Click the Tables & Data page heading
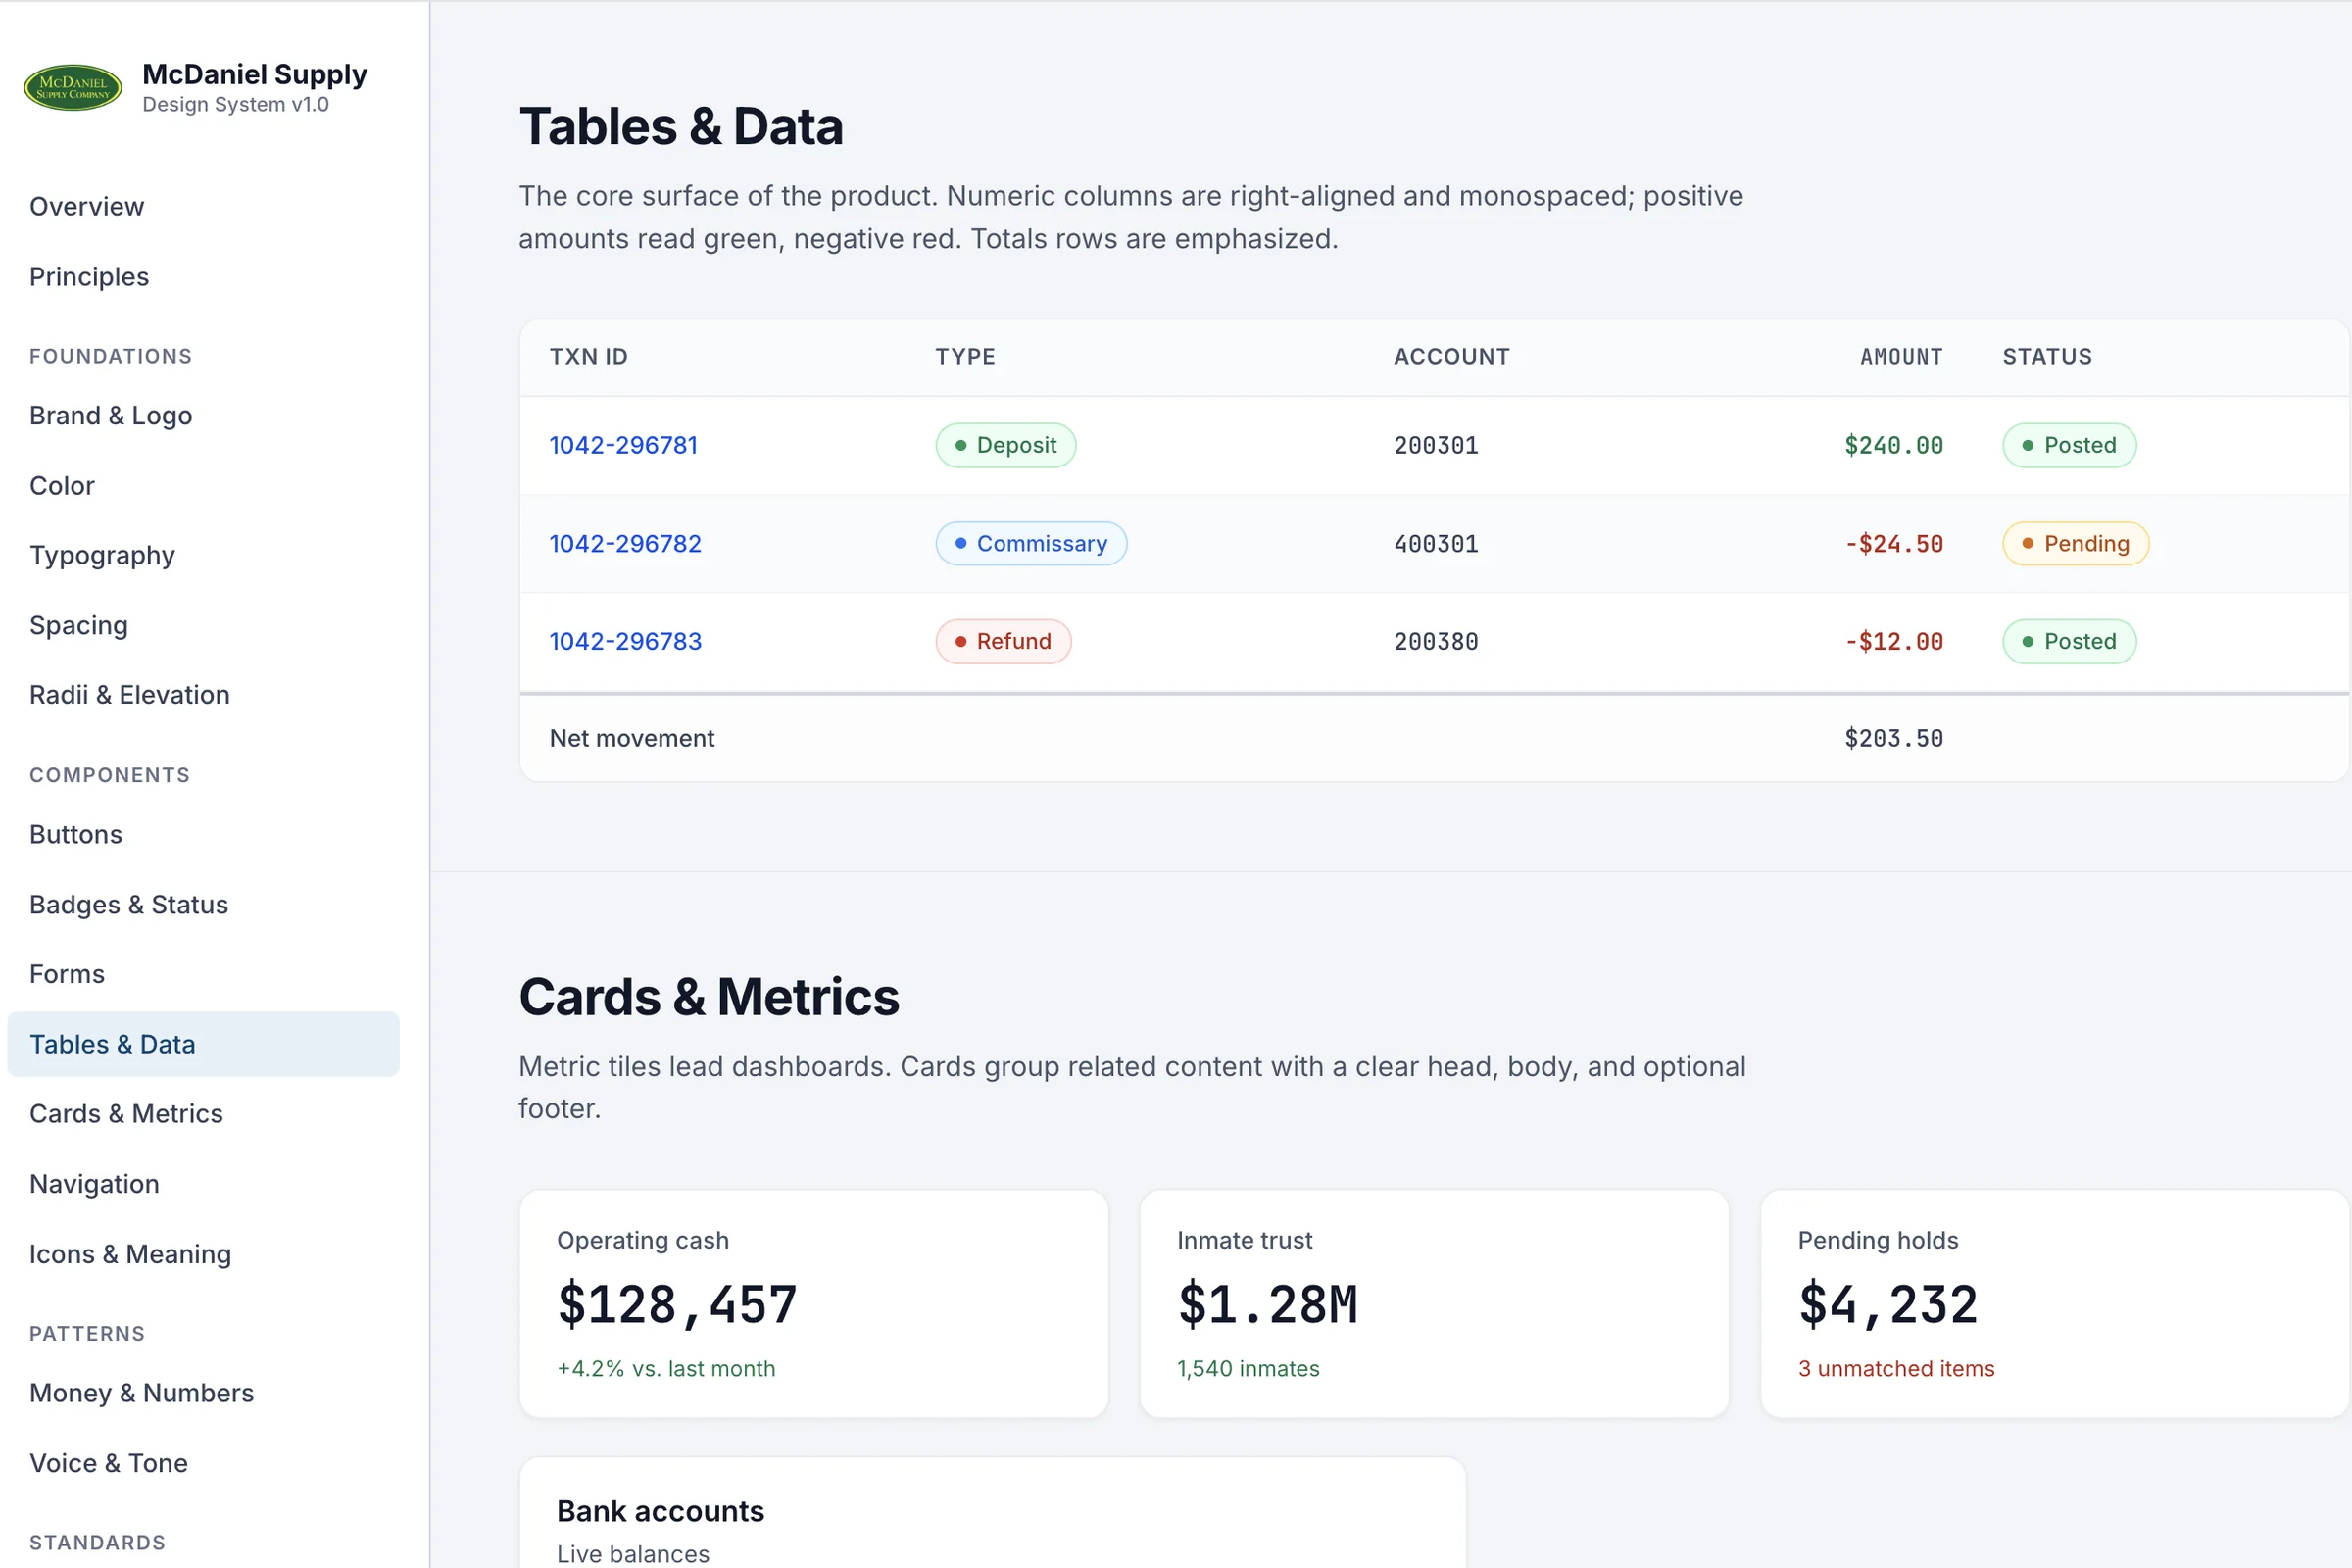The image size is (2352, 1568). point(681,126)
